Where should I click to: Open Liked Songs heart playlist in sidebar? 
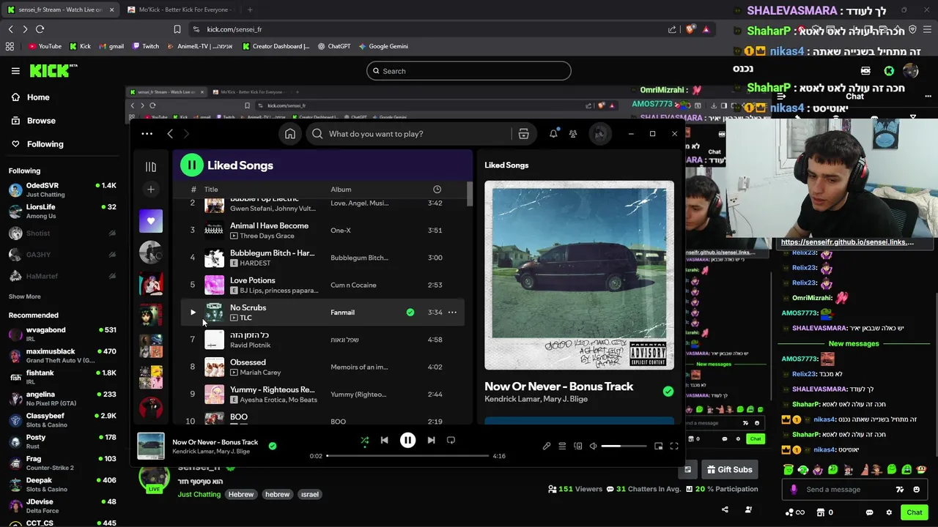click(151, 221)
